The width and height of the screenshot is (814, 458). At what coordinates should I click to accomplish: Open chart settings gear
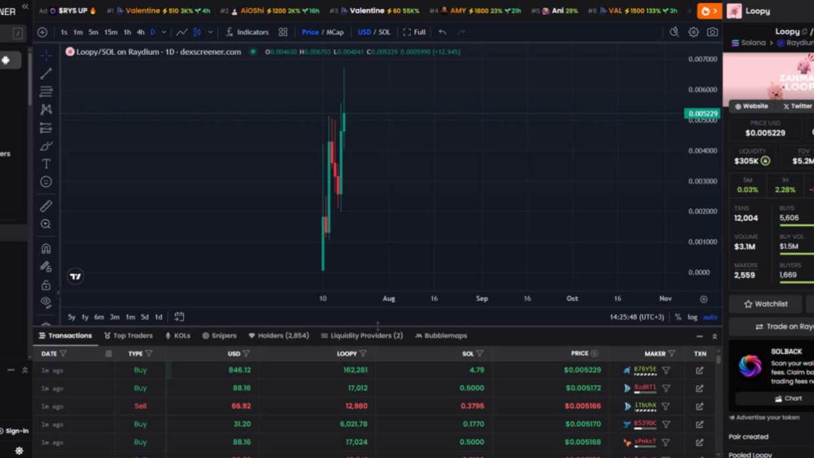(x=693, y=32)
